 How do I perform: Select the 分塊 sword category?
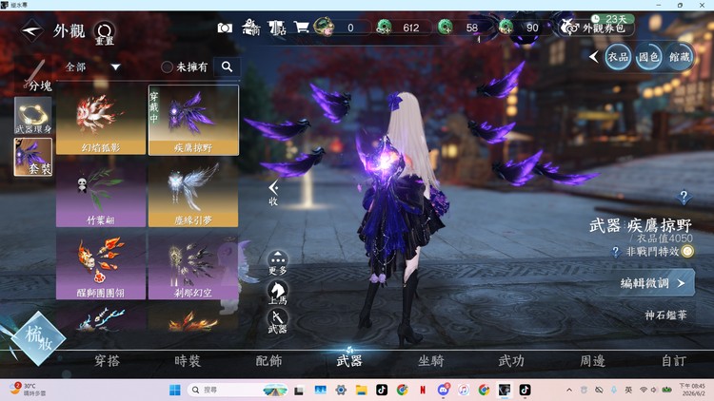35,76
